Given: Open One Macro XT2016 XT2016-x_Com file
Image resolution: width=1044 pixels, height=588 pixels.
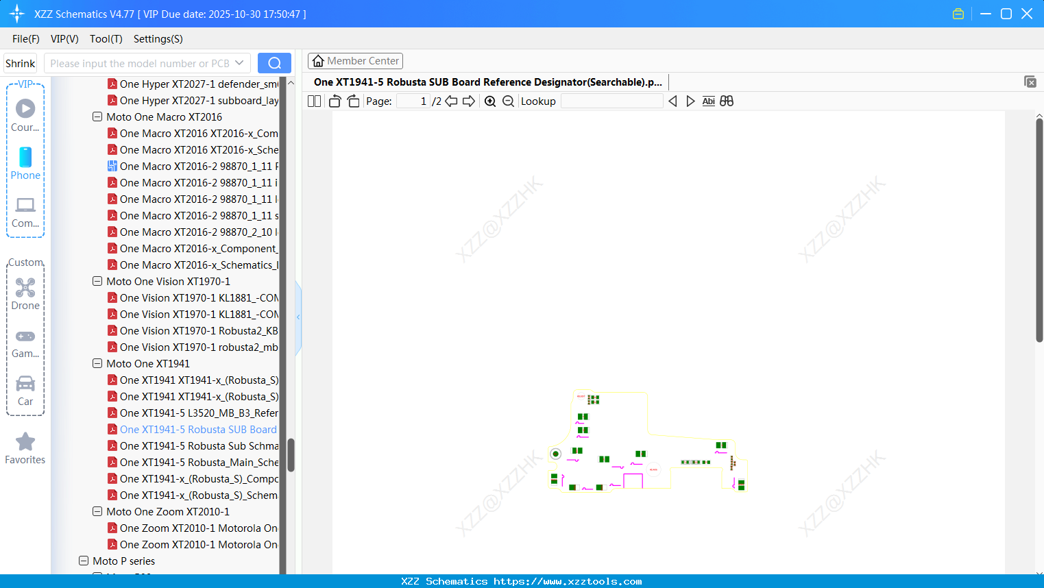Looking at the screenshot, I should 193,134.
